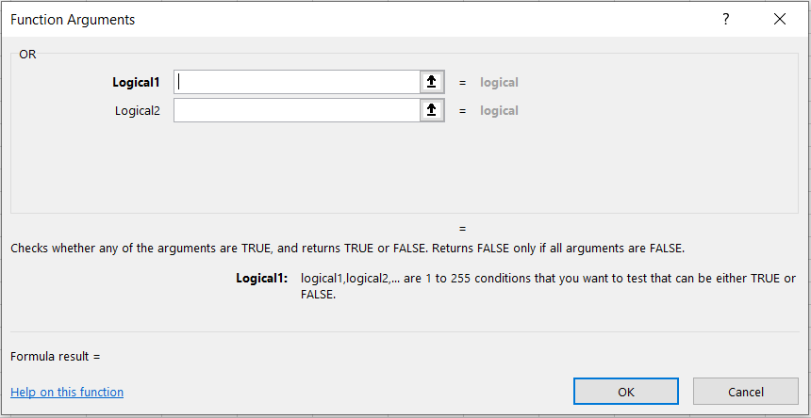Click inside the Logical1 input field
Screen dimensions: 811x418
click(x=296, y=82)
